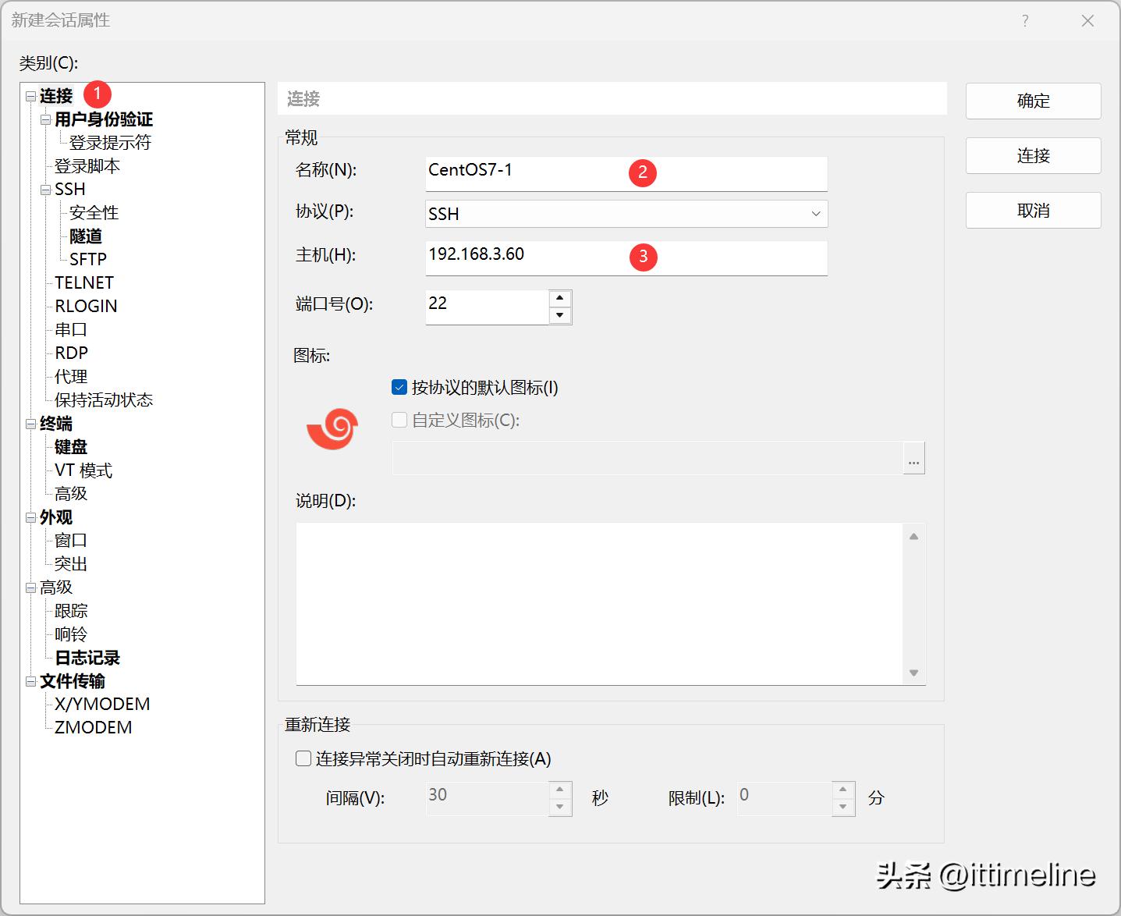Collapse the 终端 tree node
The height and width of the screenshot is (916, 1121).
pos(30,424)
